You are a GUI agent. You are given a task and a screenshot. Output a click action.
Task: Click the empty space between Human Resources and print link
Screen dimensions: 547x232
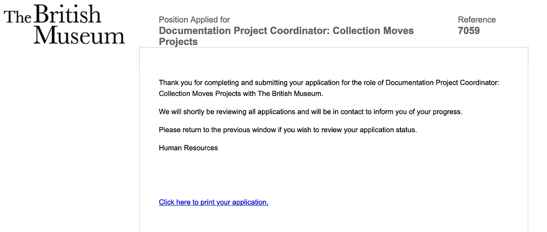pos(333,175)
